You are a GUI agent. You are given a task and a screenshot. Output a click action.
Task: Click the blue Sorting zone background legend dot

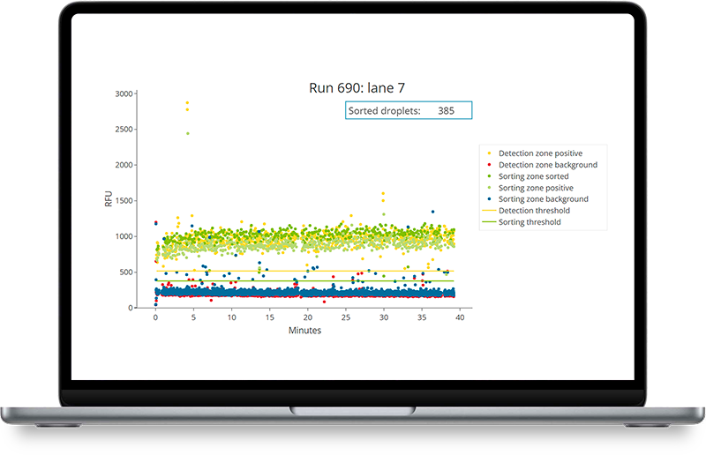[489, 199]
